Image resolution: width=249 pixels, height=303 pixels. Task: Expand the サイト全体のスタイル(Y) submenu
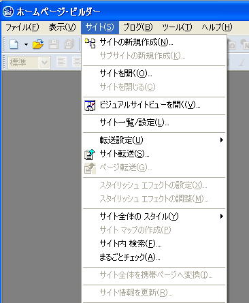click(154, 217)
